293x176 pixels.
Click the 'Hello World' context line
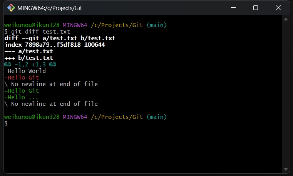[27, 71]
